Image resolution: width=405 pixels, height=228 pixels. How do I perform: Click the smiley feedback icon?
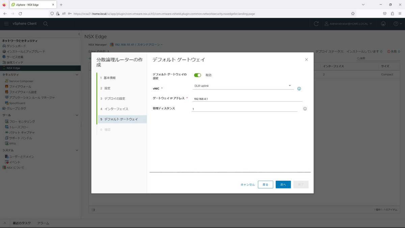pyautogui.click(x=383, y=24)
